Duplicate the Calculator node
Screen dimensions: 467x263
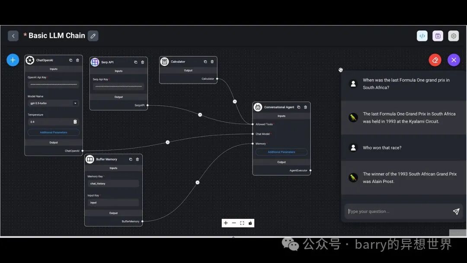[x=205, y=62]
